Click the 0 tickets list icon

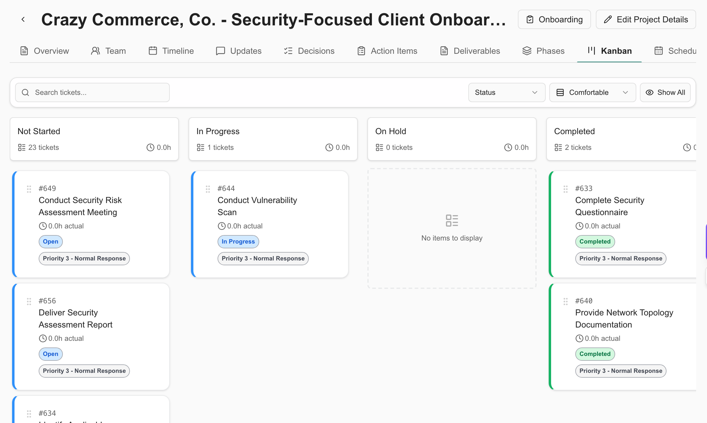pyautogui.click(x=379, y=147)
